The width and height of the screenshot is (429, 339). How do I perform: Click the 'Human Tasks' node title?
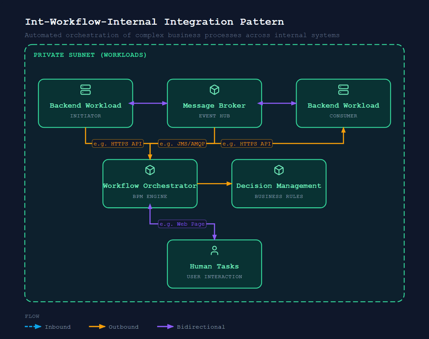(x=214, y=266)
